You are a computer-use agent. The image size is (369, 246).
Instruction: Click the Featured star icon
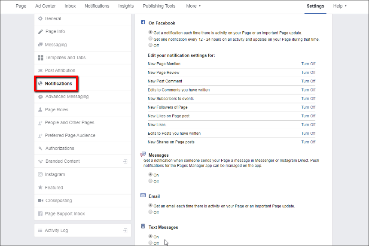[x=40, y=188]
